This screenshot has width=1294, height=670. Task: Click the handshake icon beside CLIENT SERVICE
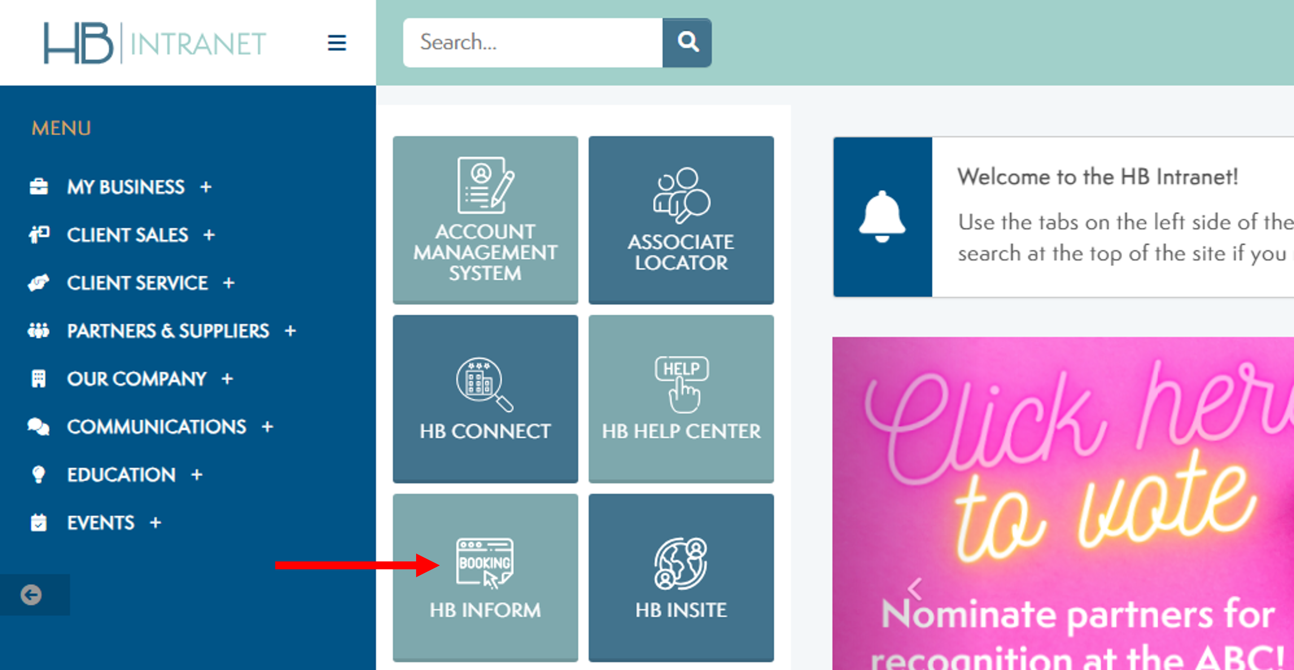coord(39,282)
